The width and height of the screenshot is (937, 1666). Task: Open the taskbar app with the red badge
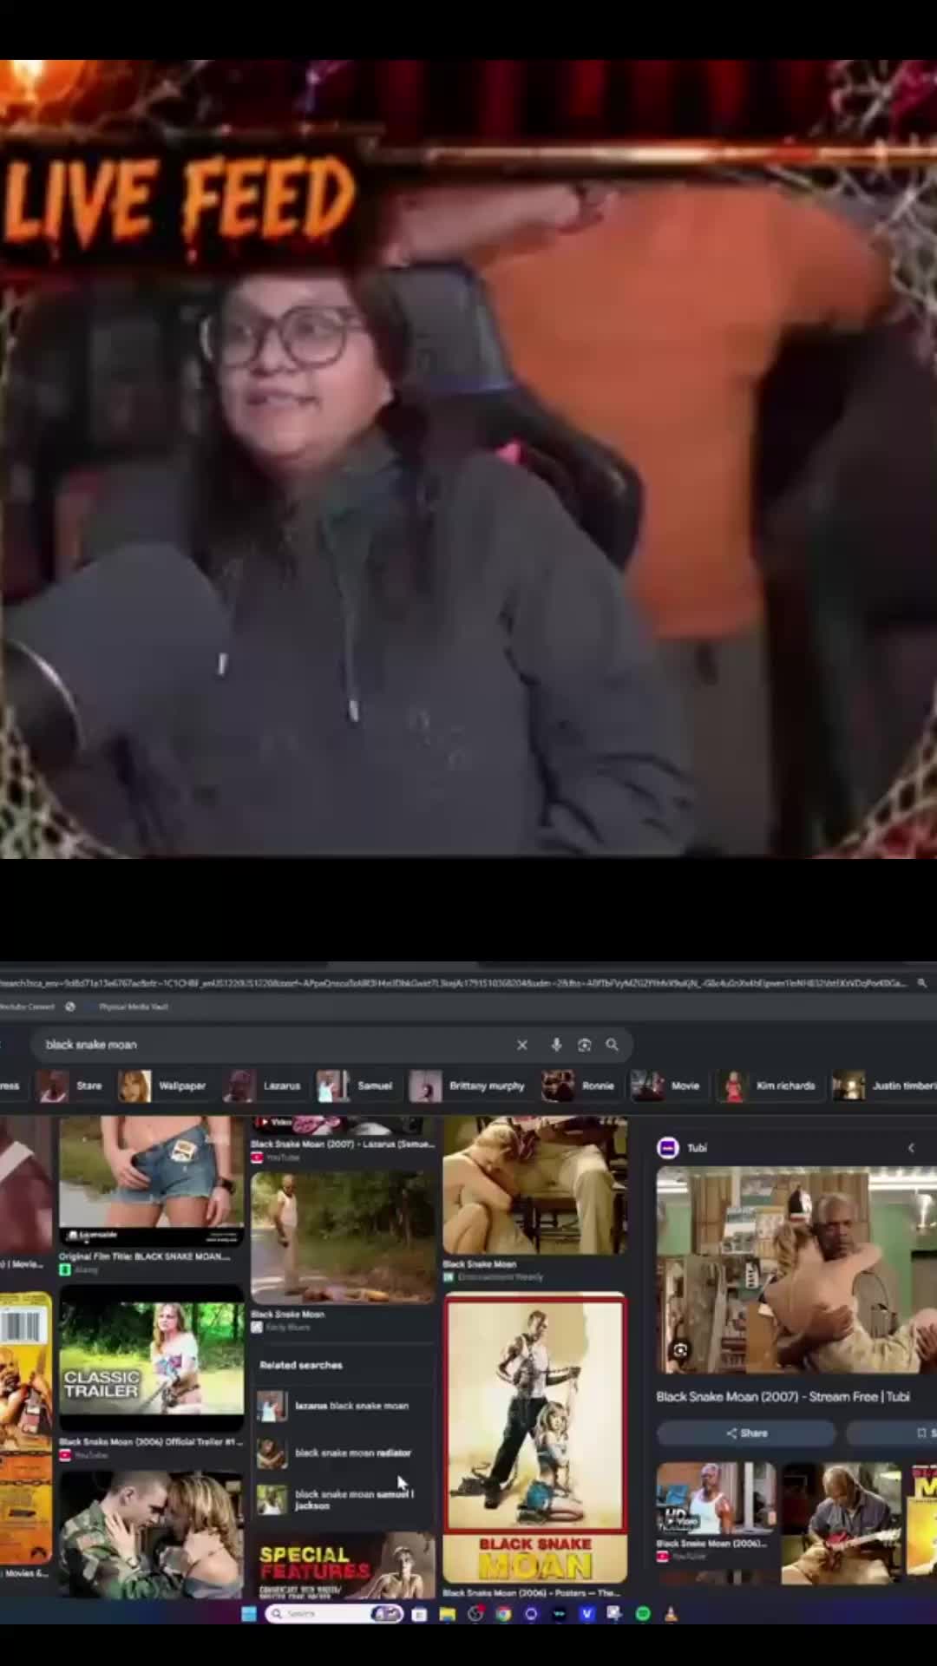475,1614
